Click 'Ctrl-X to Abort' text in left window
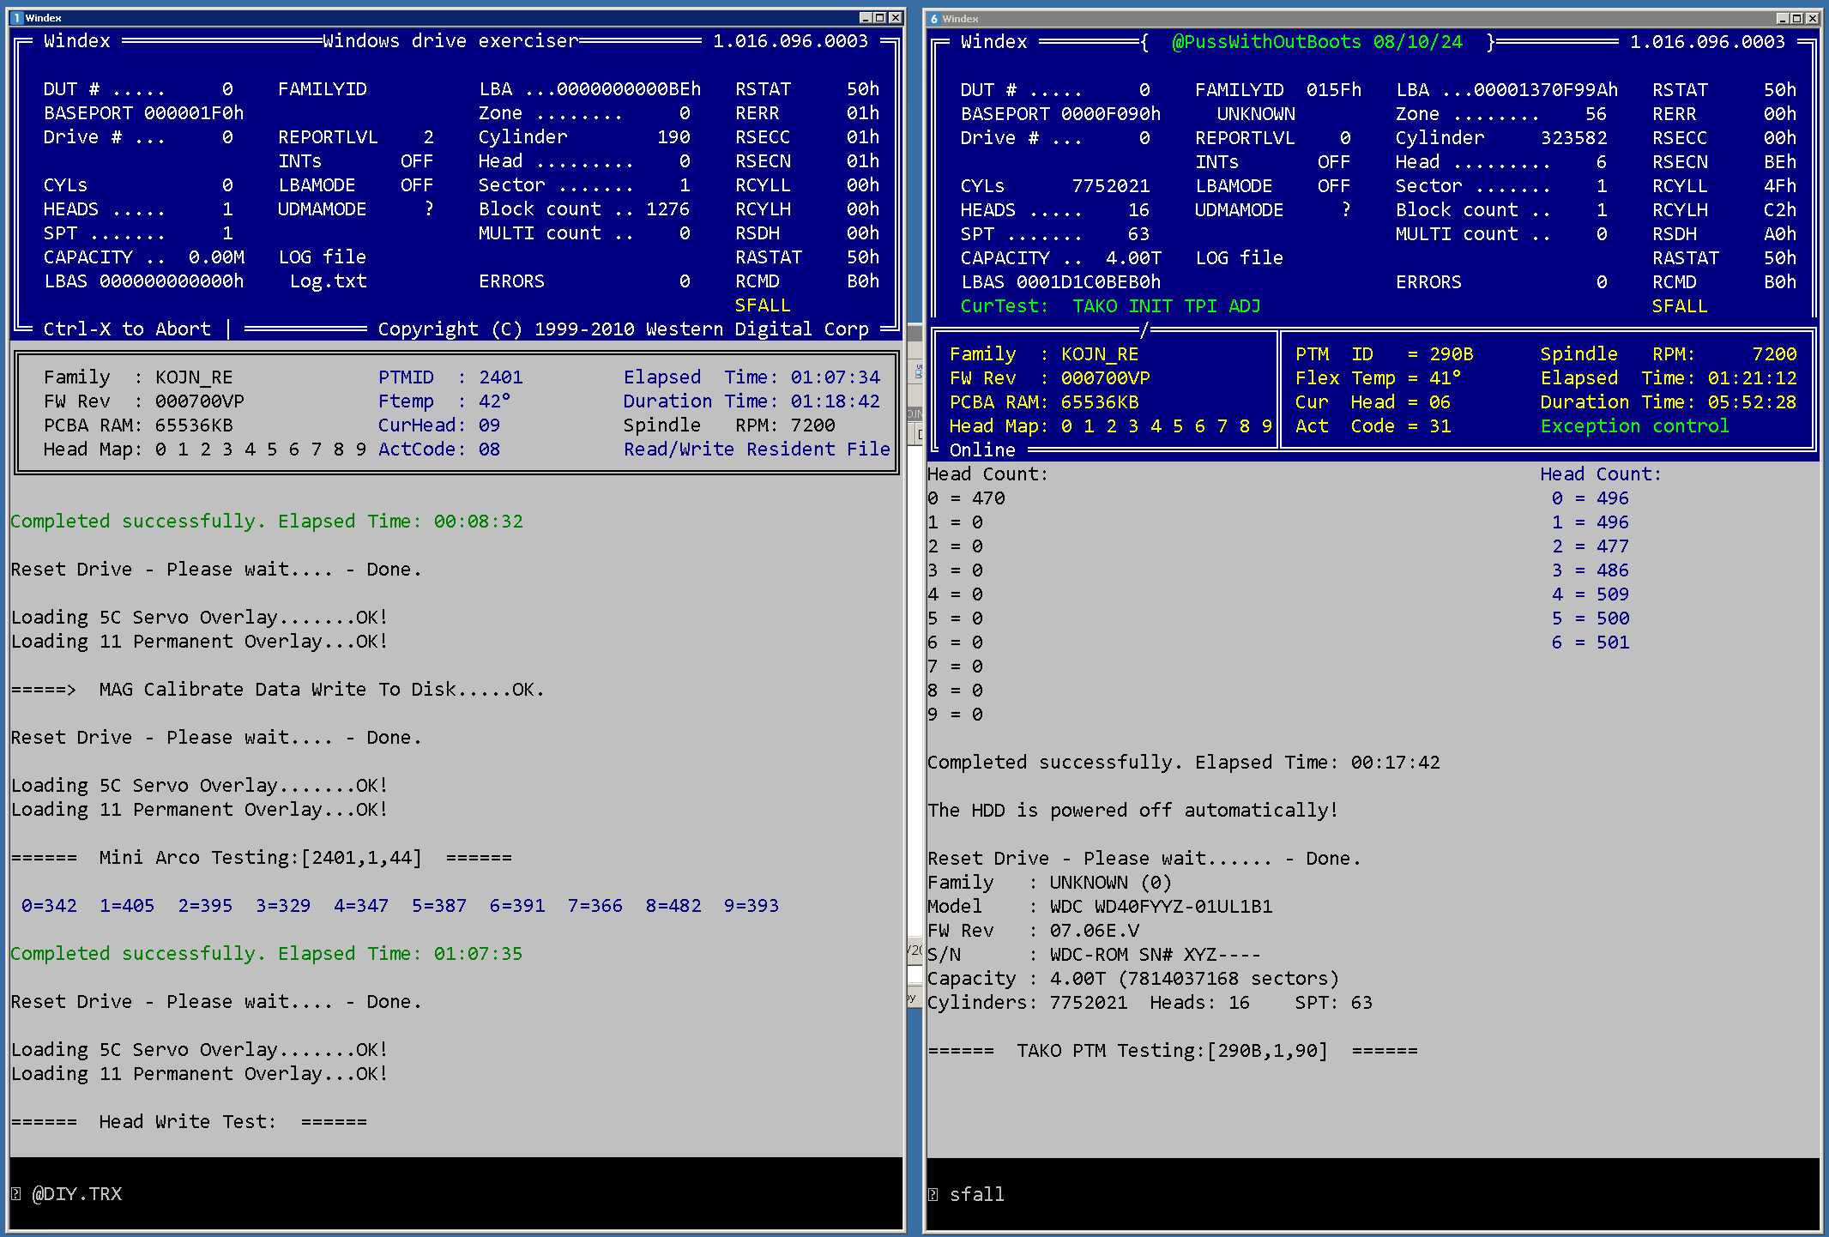Viewport: 1829px width, 1237px height. (127, 329)
